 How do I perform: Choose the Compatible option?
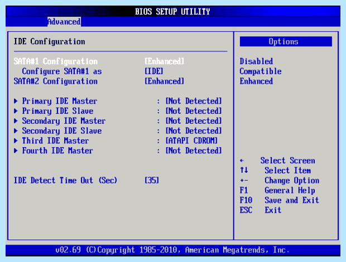(x=261, y=71)
